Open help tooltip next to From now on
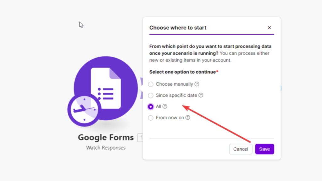 click(x=187, y=118)
